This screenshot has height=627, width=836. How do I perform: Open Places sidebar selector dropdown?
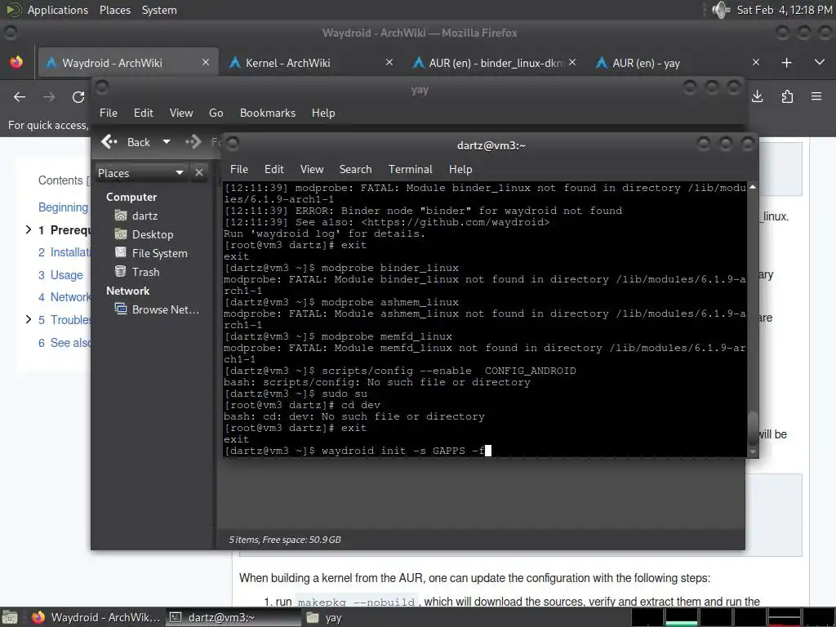click(140, 173)
